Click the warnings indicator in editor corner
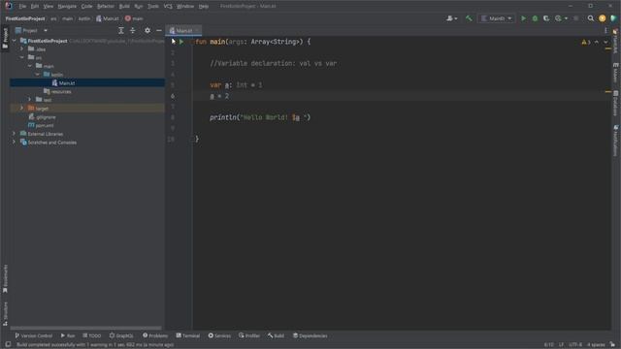 tap(586, 42)
